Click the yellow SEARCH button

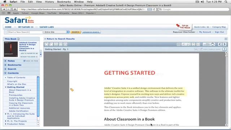point(75,32)
